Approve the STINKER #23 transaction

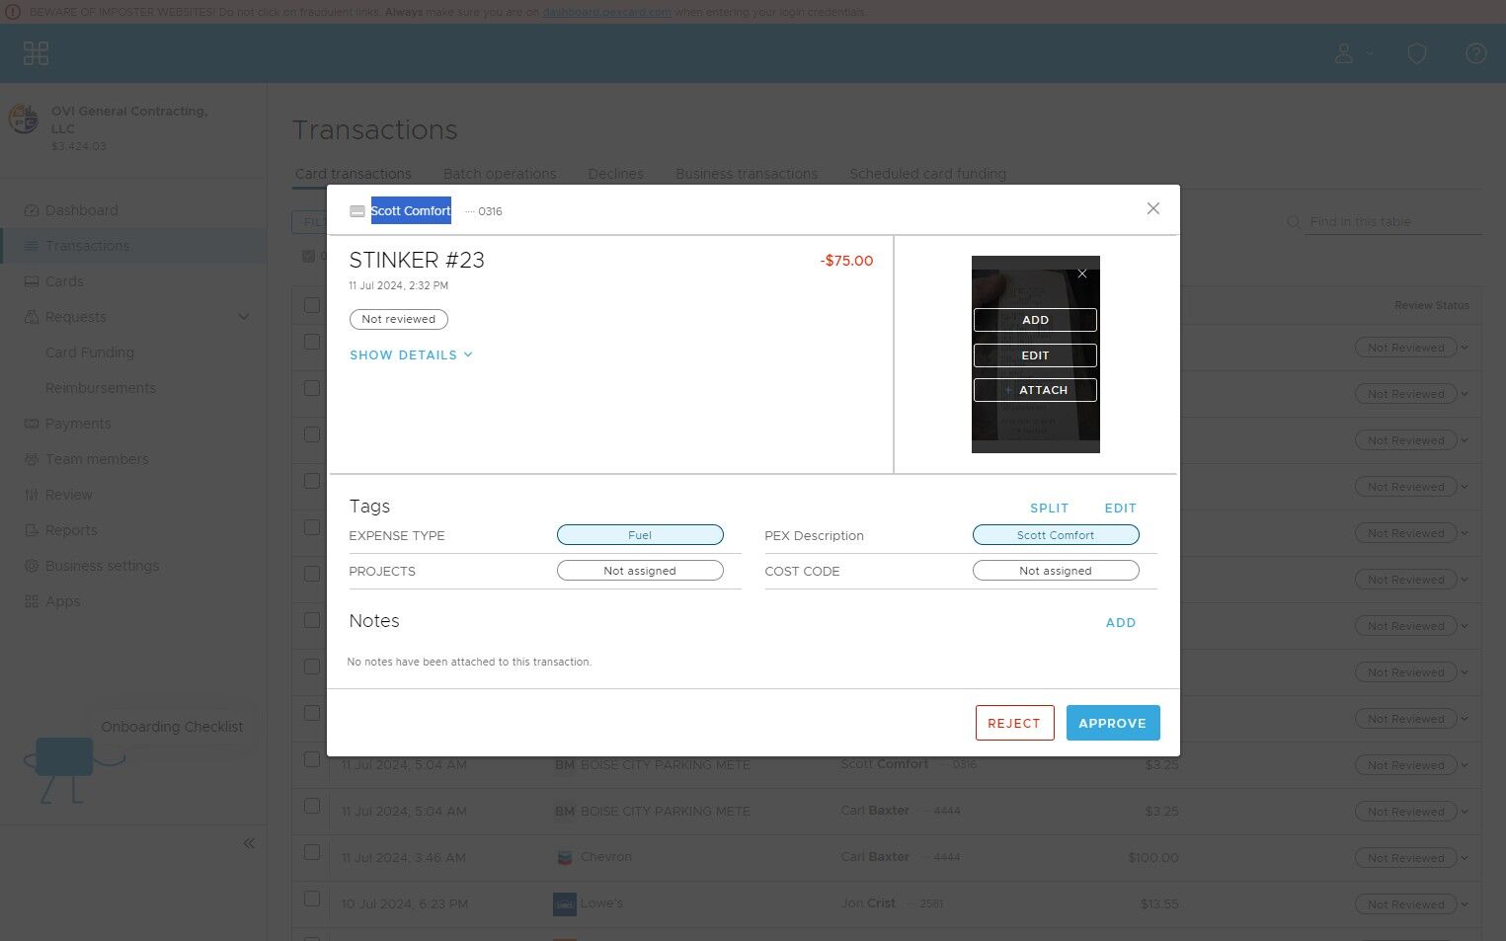pos(1113,723)
